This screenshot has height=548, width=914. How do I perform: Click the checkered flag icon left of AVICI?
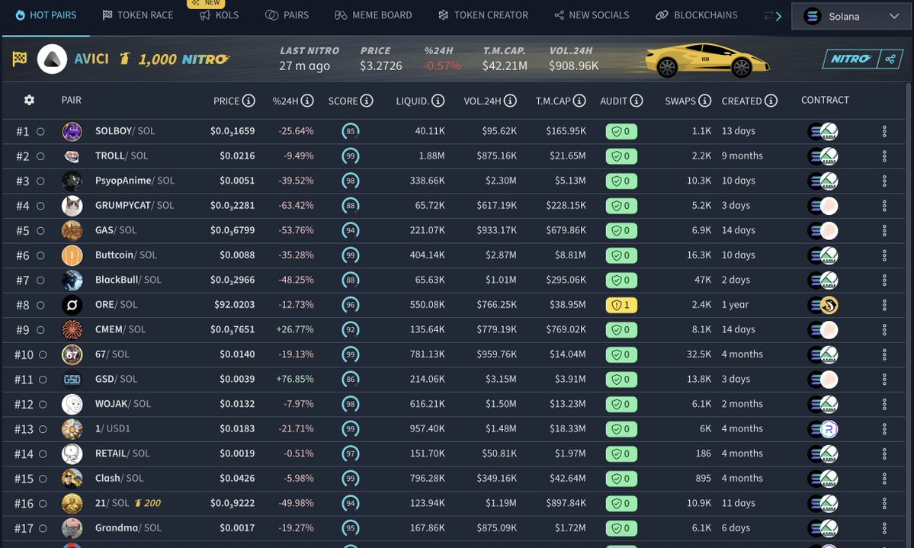click(x=18, y=57)
